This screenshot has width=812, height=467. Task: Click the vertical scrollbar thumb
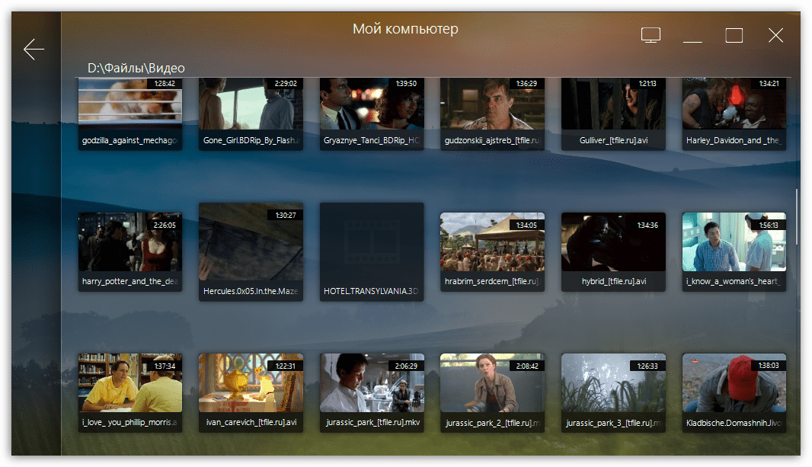click(797, 216)
